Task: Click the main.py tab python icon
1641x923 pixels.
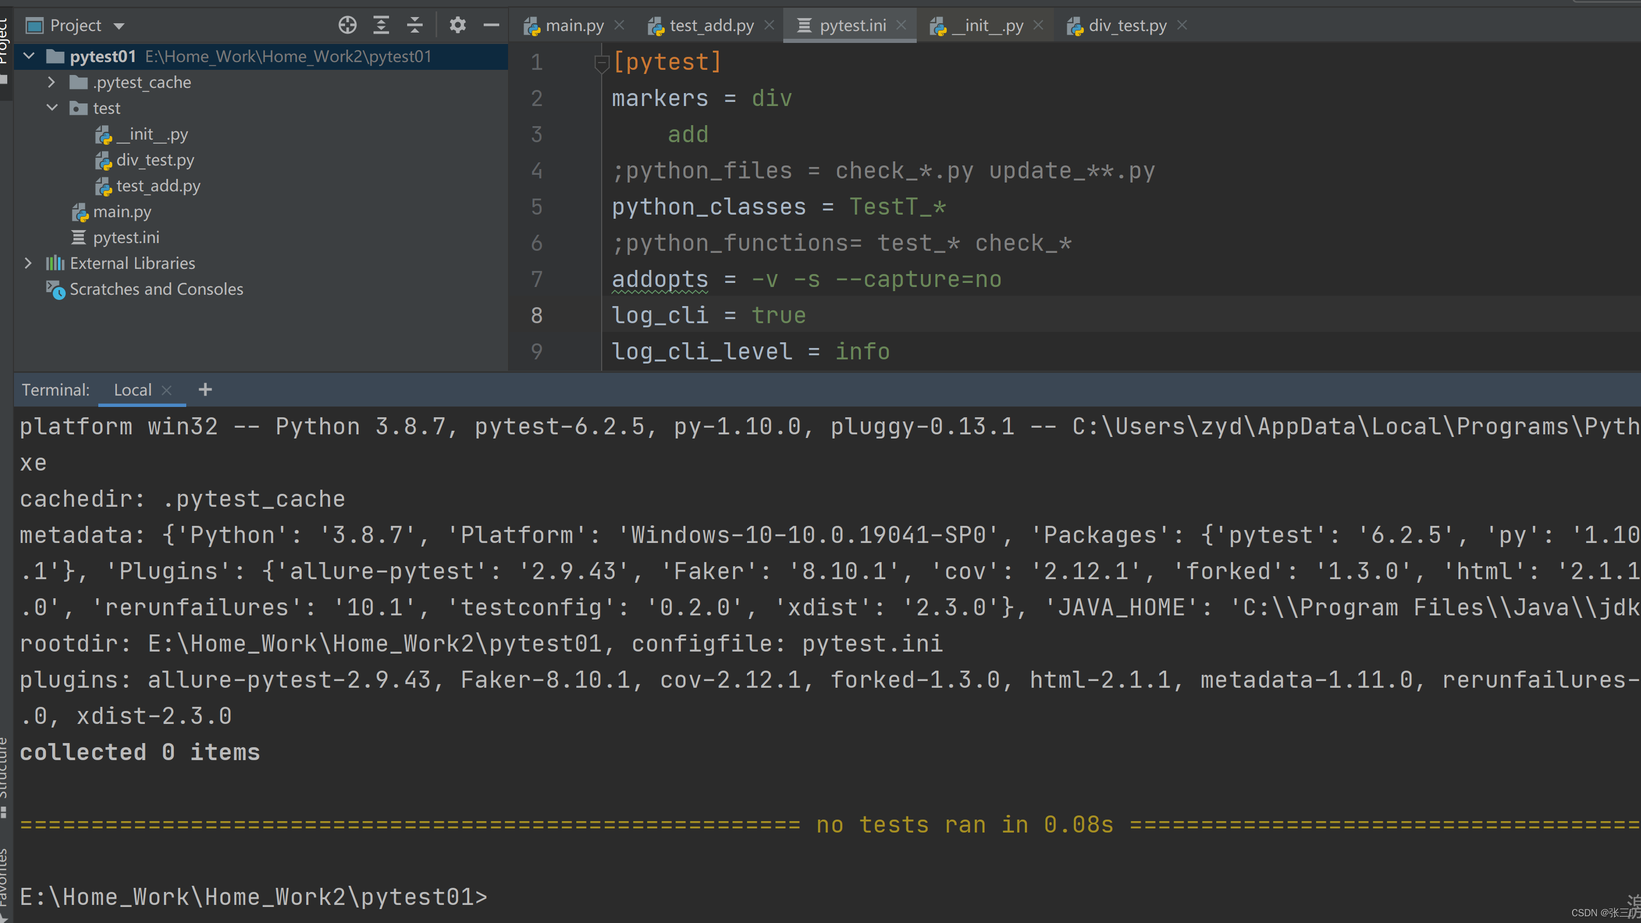Action: [531, 26]
